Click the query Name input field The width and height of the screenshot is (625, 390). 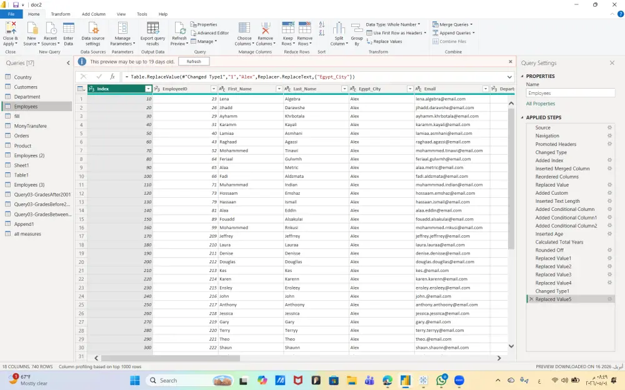click(571, 93)
